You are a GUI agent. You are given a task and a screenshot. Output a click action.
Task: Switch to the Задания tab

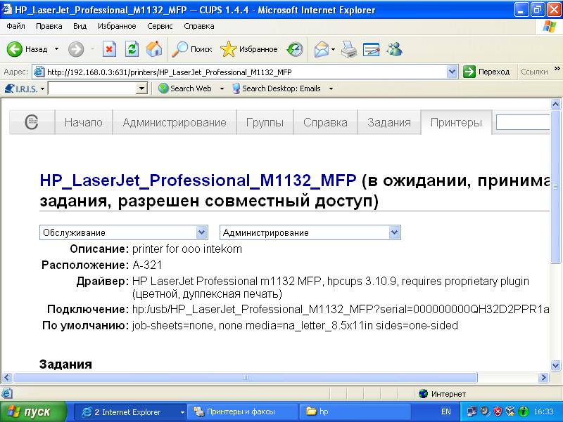[389, 122]
